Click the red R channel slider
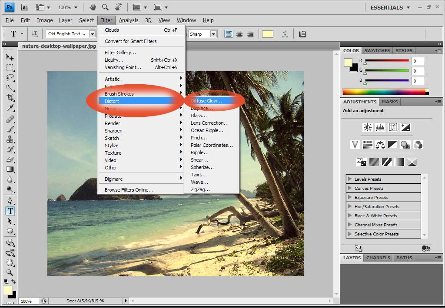Screen dimensions: 445x308 (x=387, y=60)
